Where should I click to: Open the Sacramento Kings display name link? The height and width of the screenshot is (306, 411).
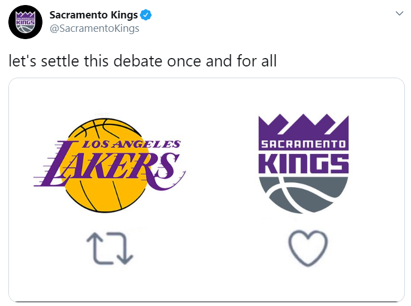(x=93, y=15)
